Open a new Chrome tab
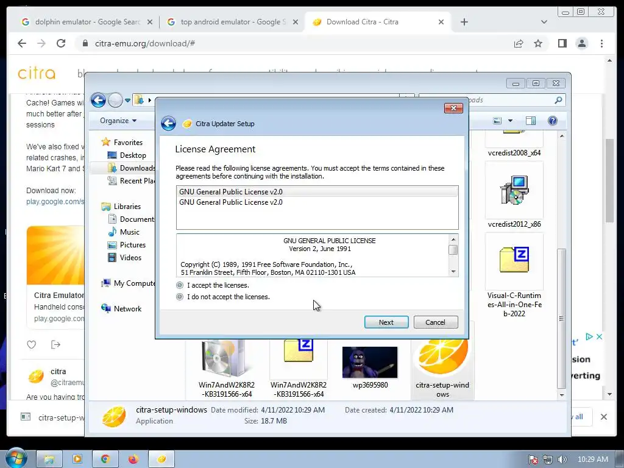 [464, 22]
